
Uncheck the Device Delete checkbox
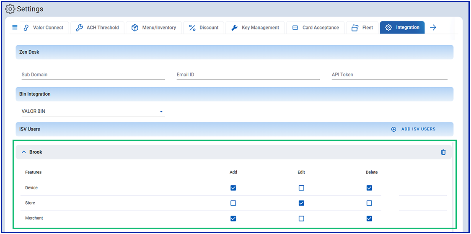pyautogui.click(x=370, y=188)
